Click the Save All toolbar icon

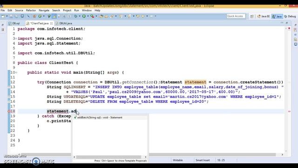16,16
